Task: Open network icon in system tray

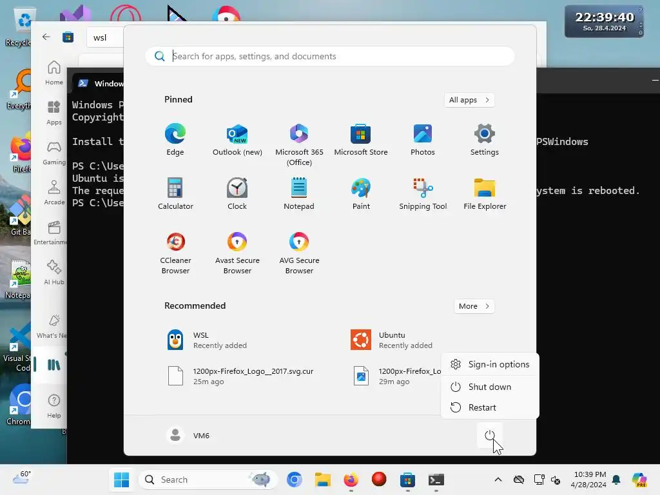Action: [539, 480]
